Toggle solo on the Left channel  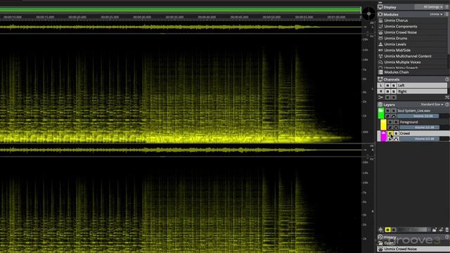[x=394, y=86]
